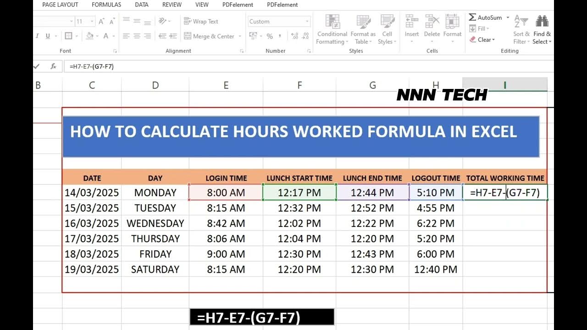This screenshot has height=330, width=587.
Task: Click the Decrease Font Size icon
Action: [x=113, y=22]
